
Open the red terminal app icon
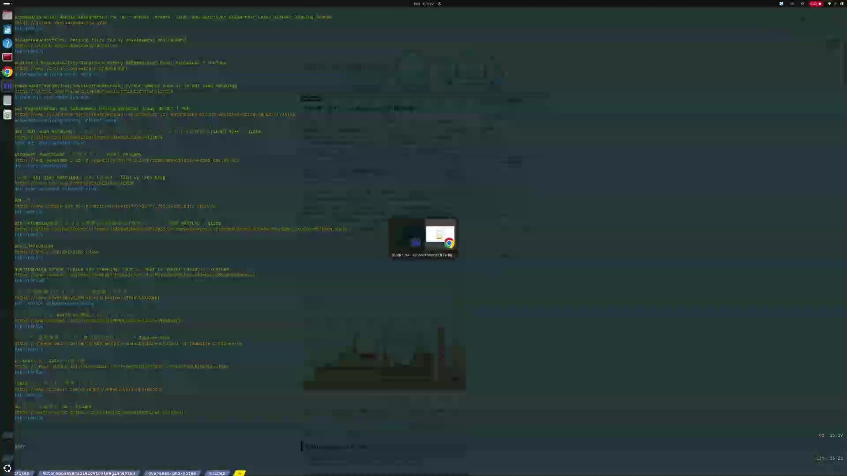[7, 57]
